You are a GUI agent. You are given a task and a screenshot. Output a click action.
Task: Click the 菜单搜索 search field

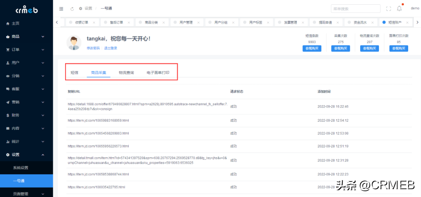point(356,9)
